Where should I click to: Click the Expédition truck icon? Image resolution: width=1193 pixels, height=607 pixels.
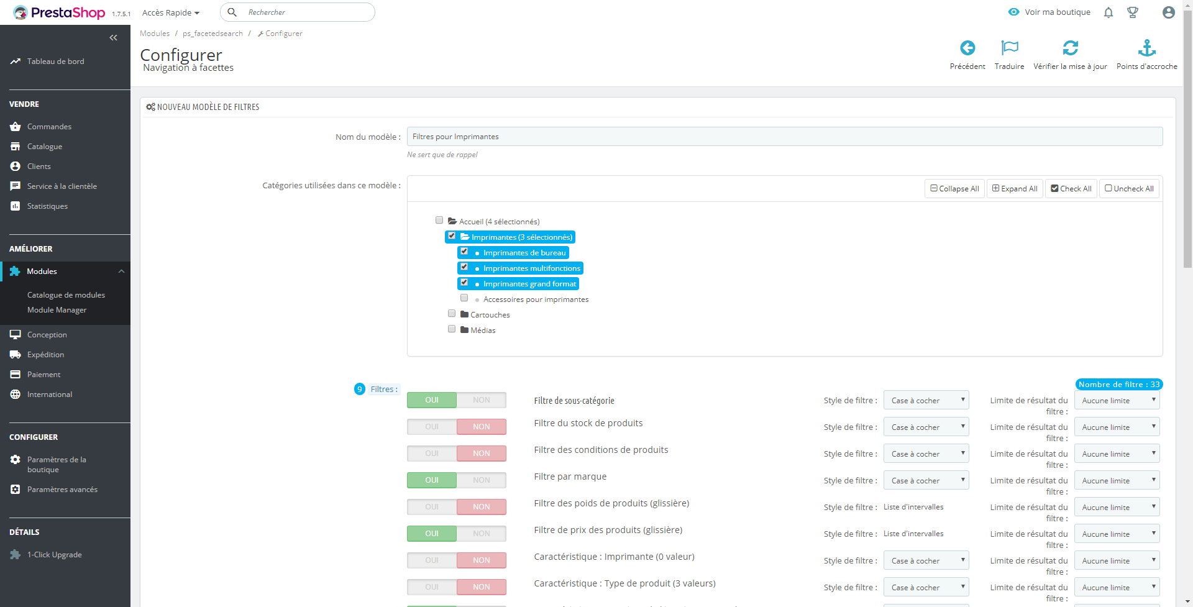coord(16,355)
